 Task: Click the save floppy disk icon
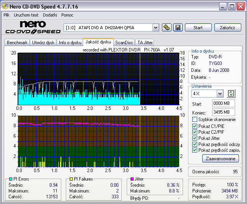pos(178,28)
